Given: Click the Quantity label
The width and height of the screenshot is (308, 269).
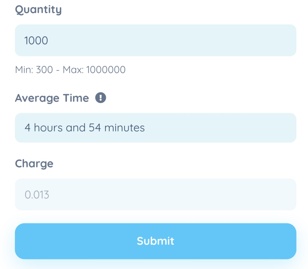Looking at the screenshot, I should 38,10.
